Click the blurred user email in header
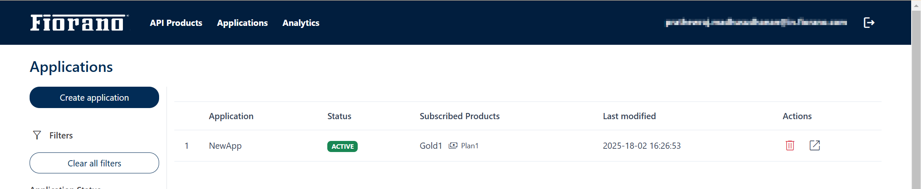 (x=756, y=23)
